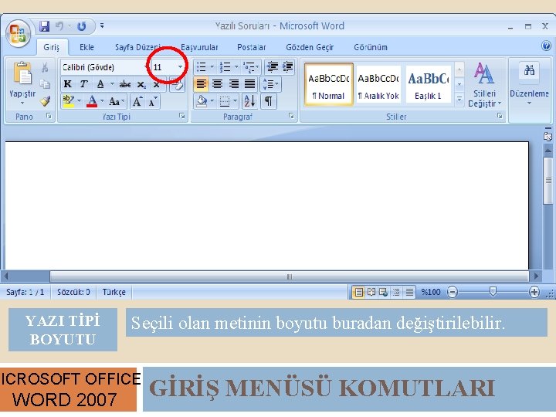Click the Shrink Font small A icon

click(x=153, y=101)
